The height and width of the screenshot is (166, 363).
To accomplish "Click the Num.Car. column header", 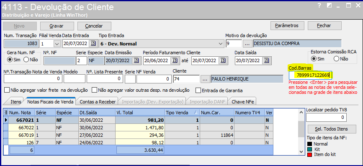I will (217, 113).
